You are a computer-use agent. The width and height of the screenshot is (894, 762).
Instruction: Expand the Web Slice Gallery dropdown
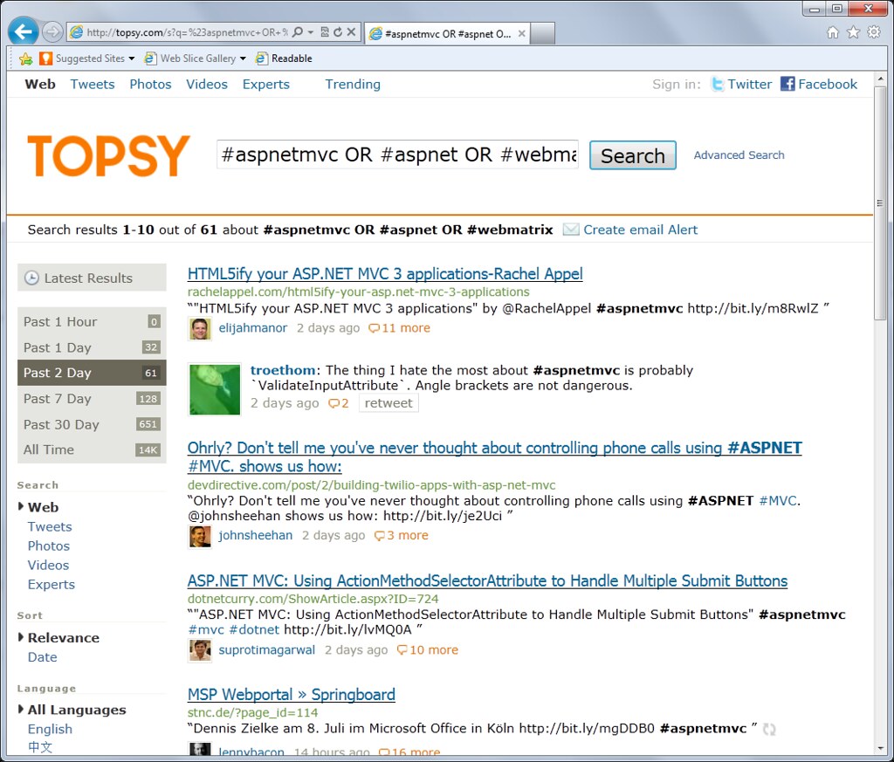tap(243, 58)
